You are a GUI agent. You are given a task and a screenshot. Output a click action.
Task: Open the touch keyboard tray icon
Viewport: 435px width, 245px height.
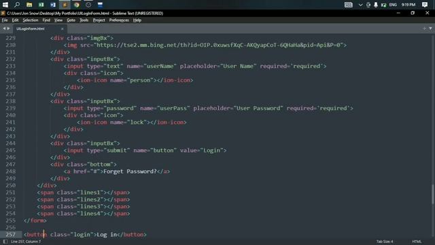click(349, 5)
